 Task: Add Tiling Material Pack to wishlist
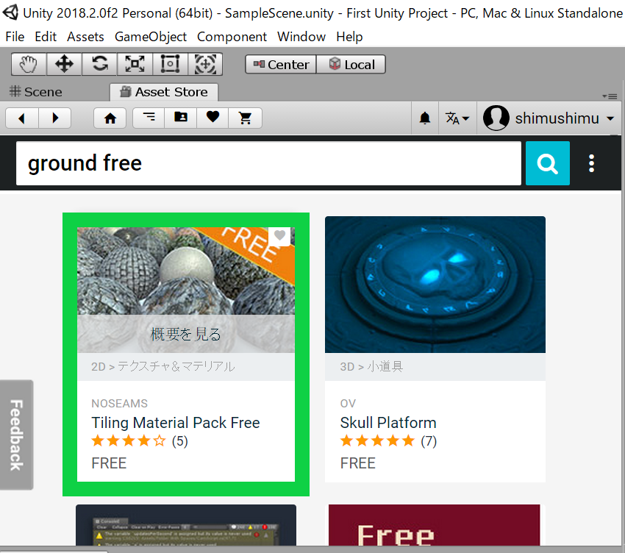coord(279,235)
